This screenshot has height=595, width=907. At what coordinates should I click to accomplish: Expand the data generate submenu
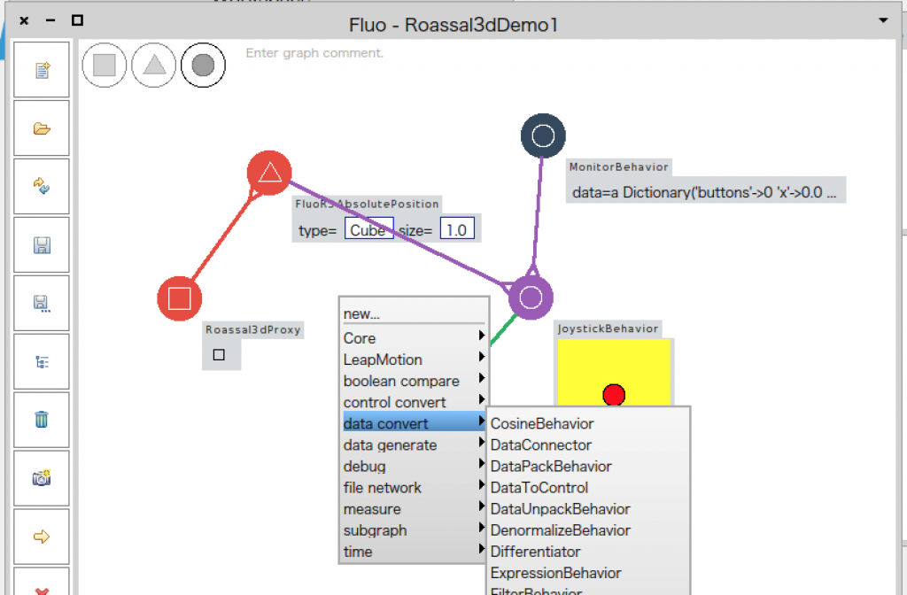414,444
